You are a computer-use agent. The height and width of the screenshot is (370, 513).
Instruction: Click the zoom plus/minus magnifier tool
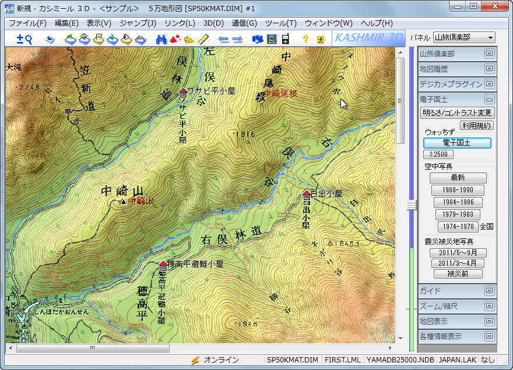[24, 39]
